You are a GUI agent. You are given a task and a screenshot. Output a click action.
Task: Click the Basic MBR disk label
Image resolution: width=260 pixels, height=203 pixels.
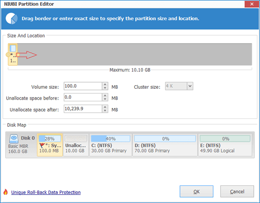[x=18, y=146]
